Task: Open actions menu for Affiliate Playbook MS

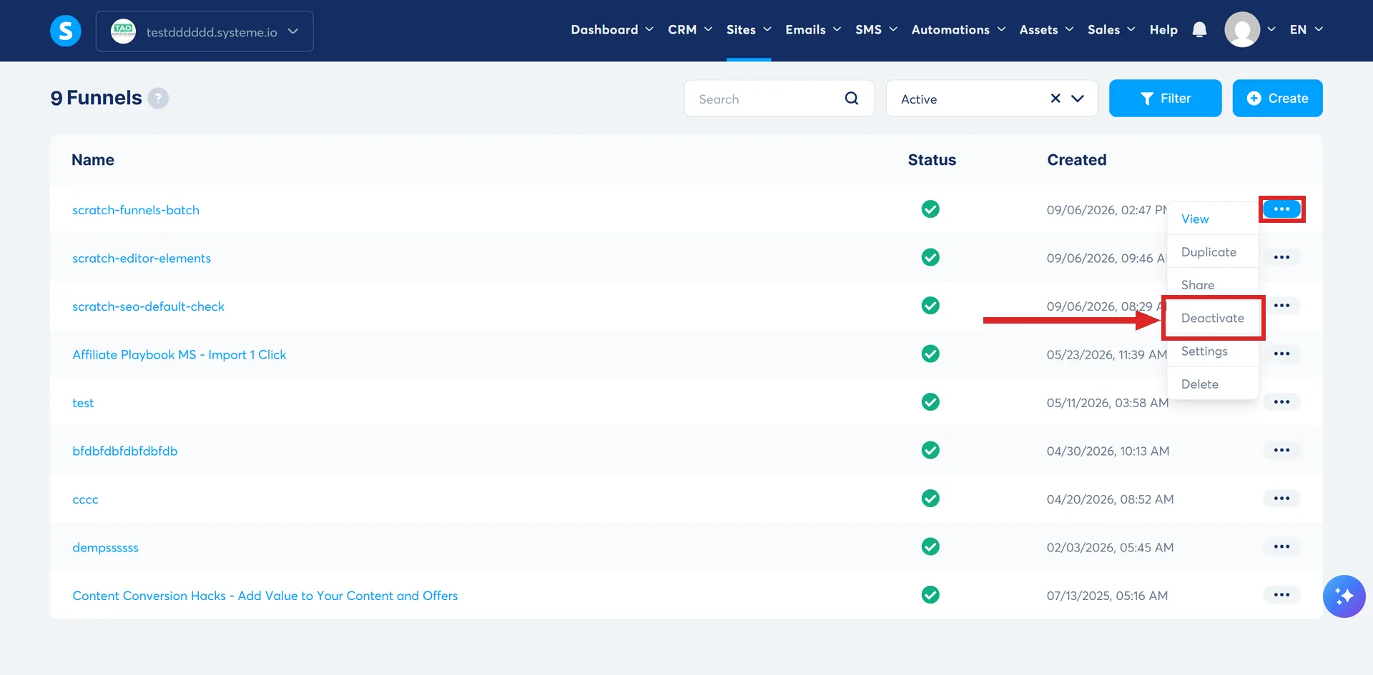Action: pyautogui.click(x=1281, y=354)
